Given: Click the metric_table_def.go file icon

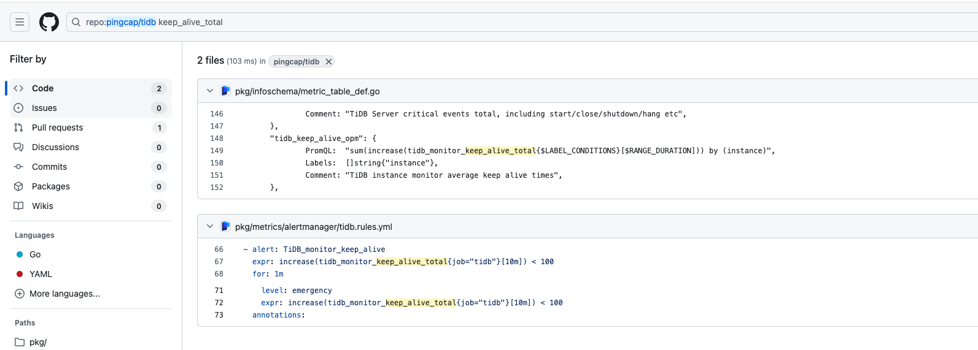Looking at the screenshot, I should (225, 91).
